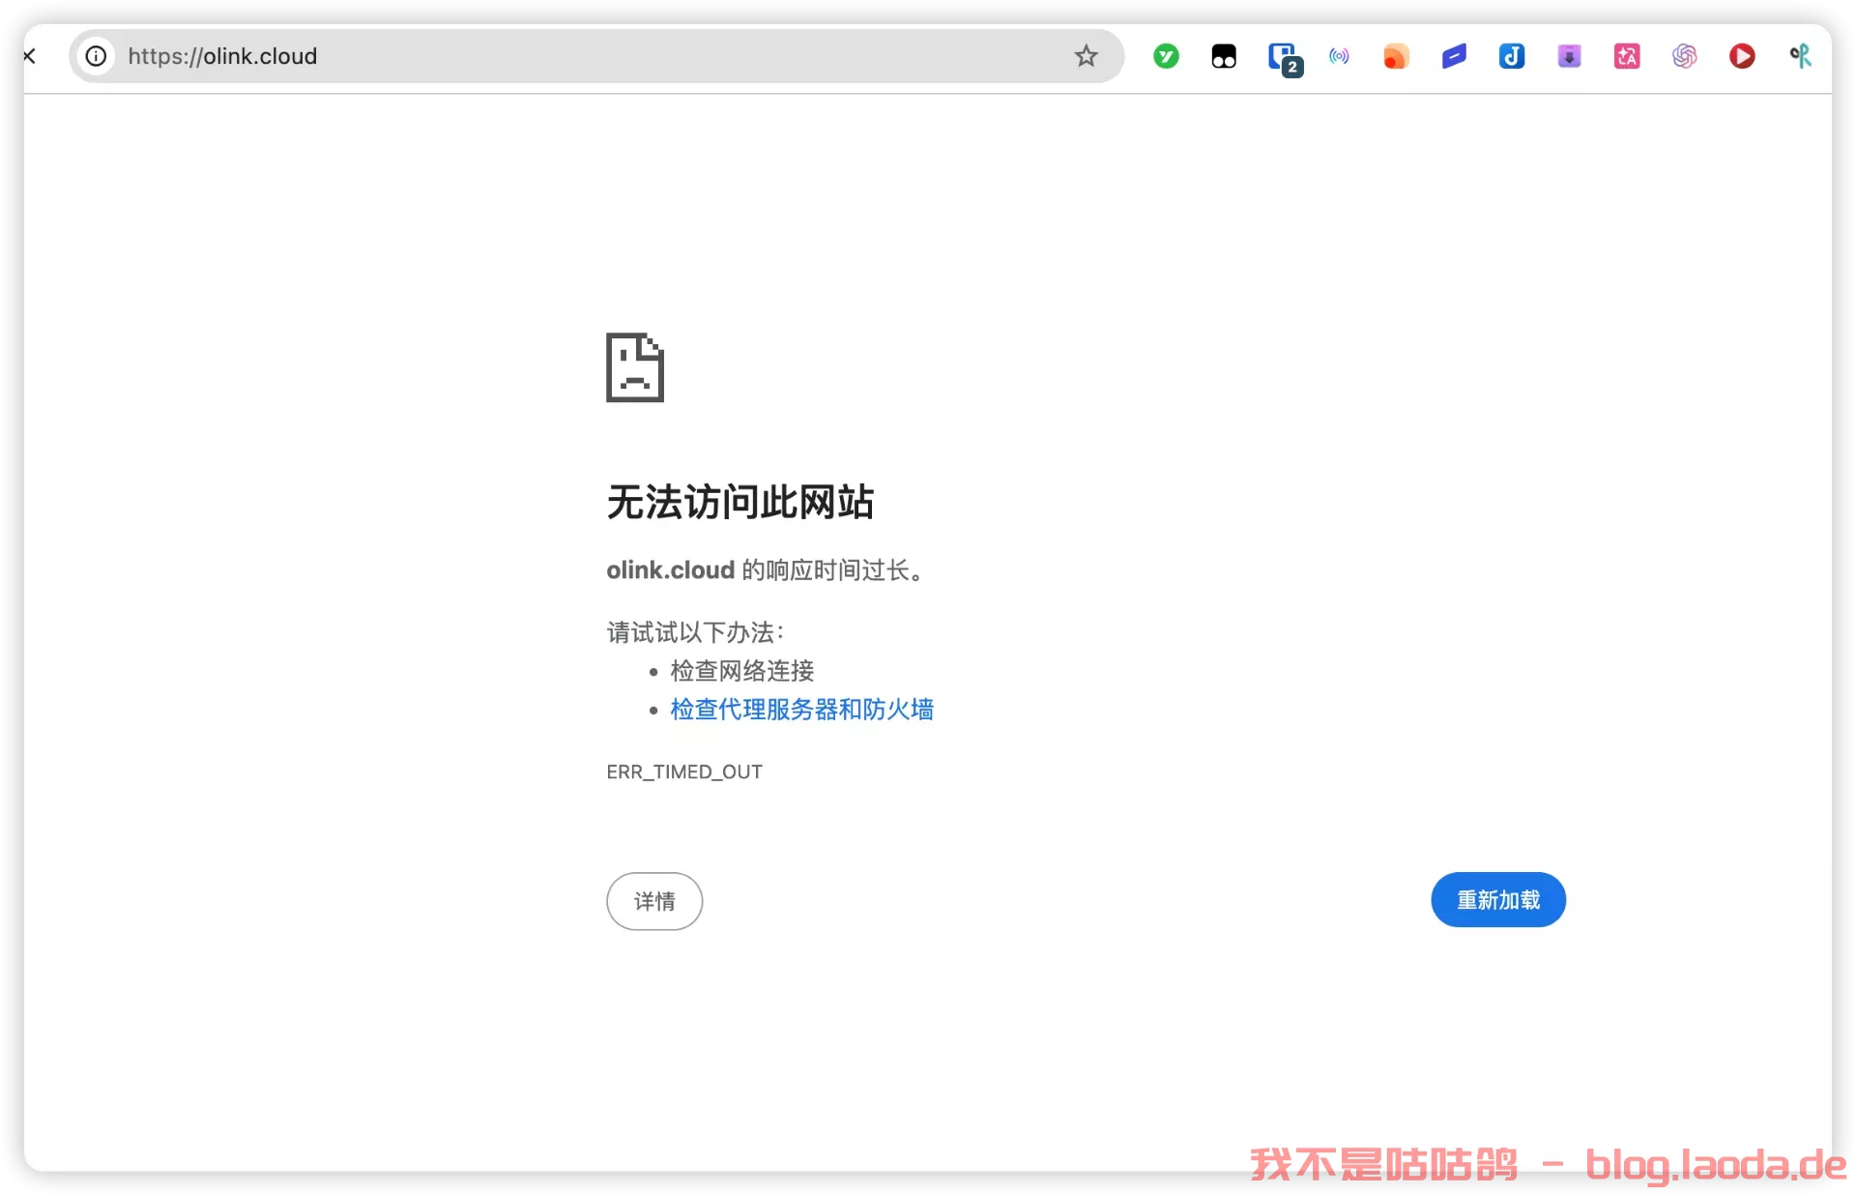Open the purple radio-wave extension

click(x=1340, y=56)
